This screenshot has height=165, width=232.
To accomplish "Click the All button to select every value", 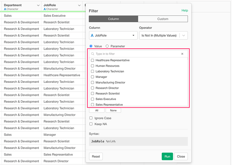I will click(97, 110).
